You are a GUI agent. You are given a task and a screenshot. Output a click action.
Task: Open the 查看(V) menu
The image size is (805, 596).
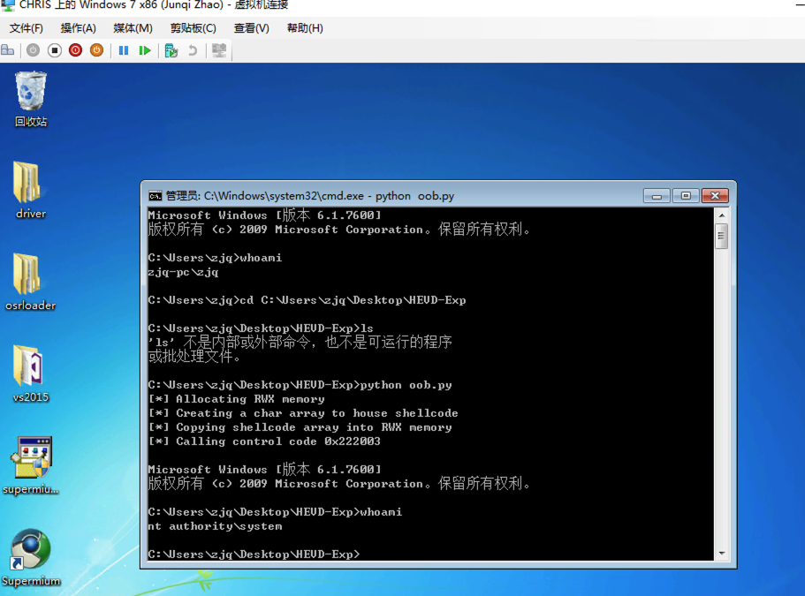(251, 28)
